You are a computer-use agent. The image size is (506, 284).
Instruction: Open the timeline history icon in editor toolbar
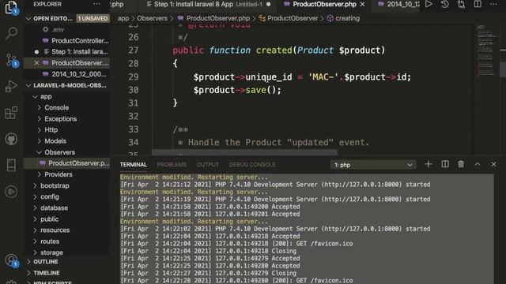[445, 4]
